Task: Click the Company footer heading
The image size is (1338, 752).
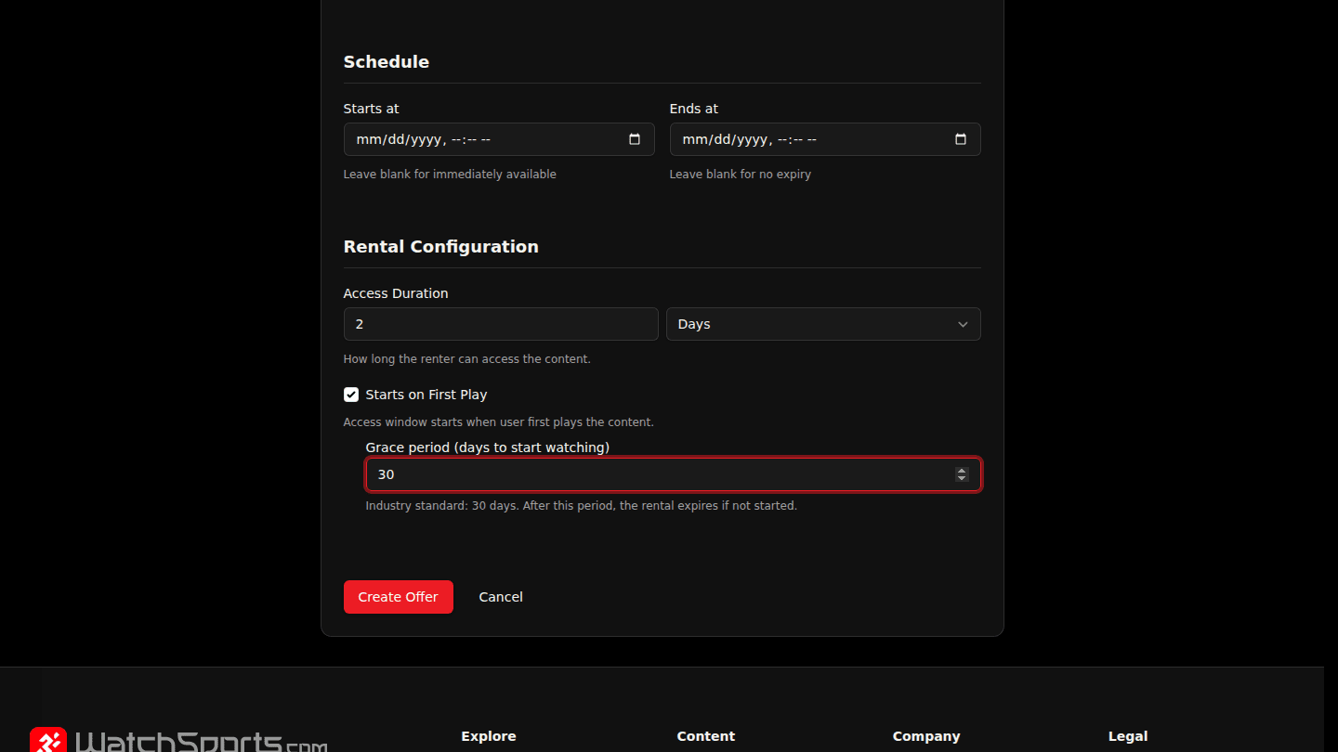Action: [926, 736]
